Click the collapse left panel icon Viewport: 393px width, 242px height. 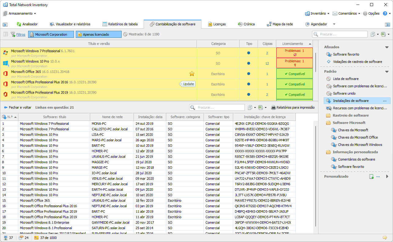coord(5,24)
